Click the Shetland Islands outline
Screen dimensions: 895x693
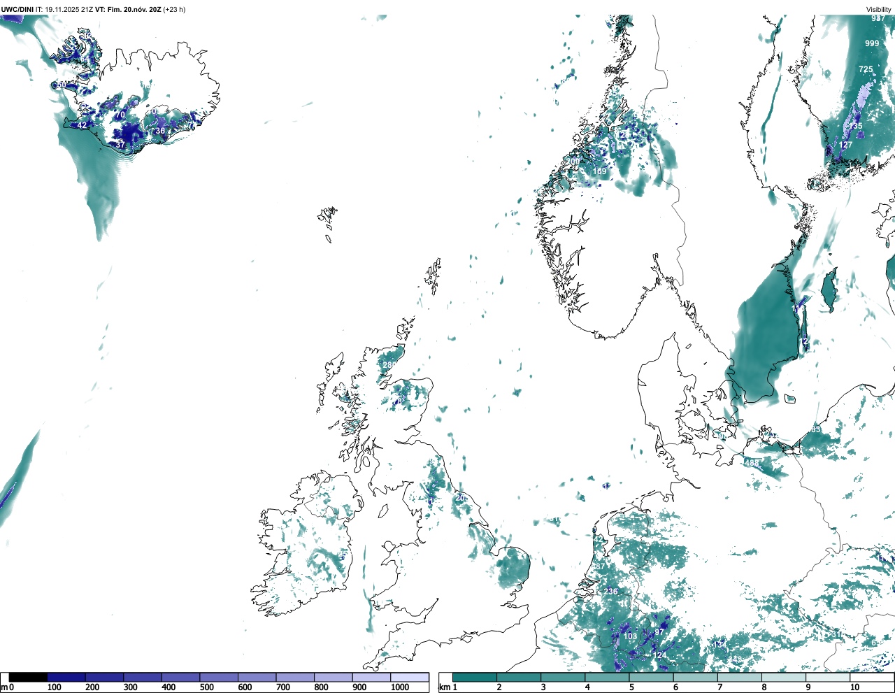click(x=434, y=276)
